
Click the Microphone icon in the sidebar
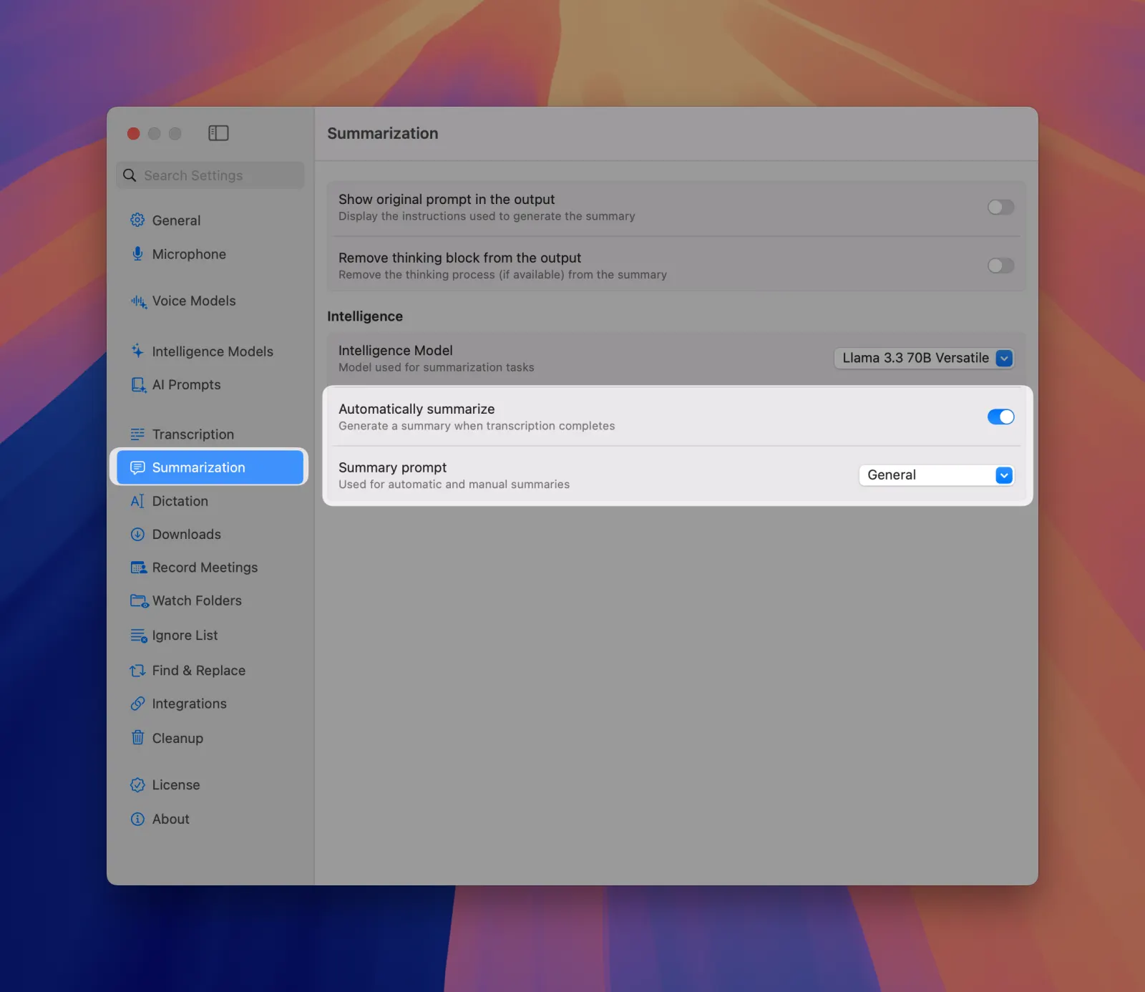coord(137,254)
